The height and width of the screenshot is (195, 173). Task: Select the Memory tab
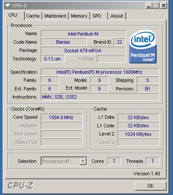coord(79,16)
